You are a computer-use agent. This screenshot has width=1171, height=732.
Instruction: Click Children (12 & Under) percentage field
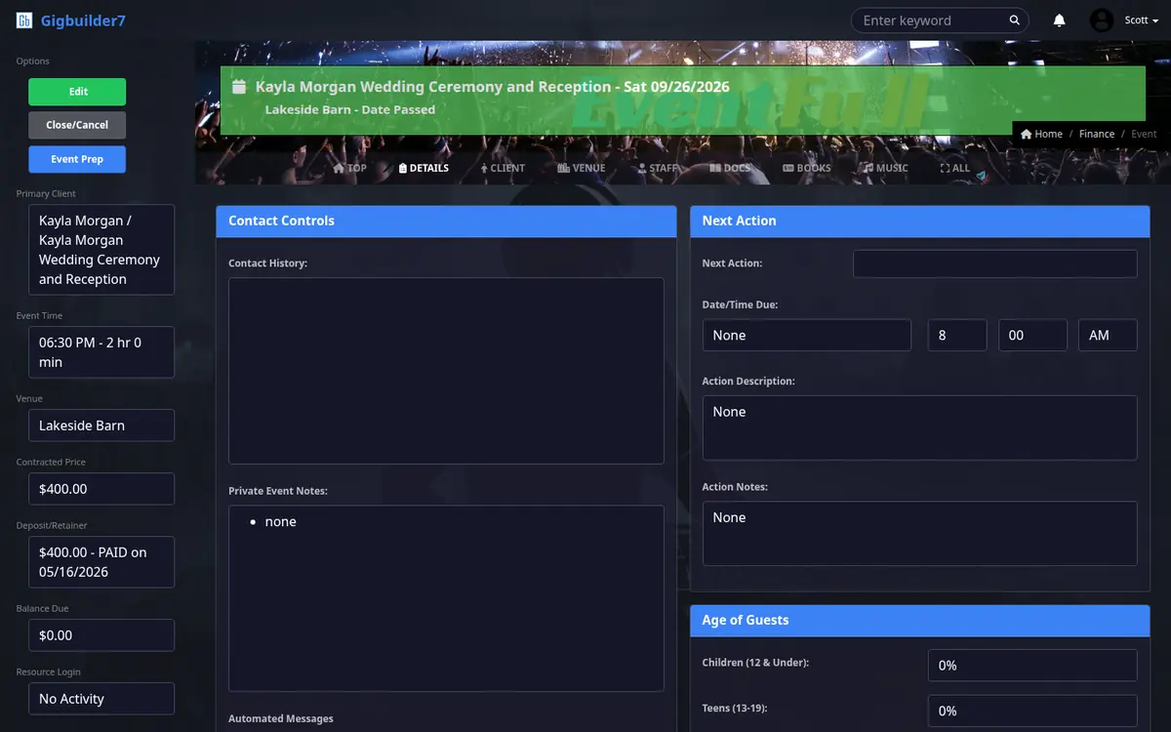point(1032,665)
